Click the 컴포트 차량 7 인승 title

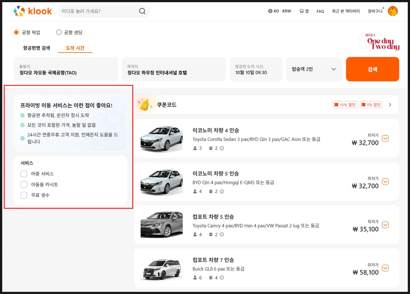[x=213, y=260]
